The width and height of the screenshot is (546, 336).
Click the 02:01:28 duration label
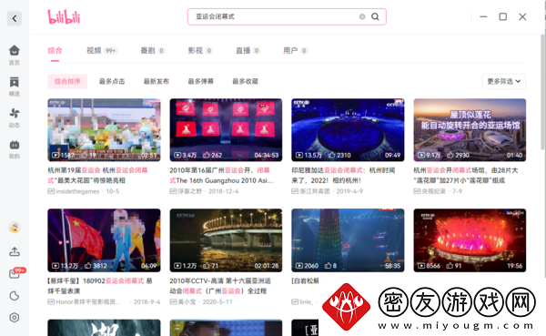pyautogui.click(x=267, y=266)
